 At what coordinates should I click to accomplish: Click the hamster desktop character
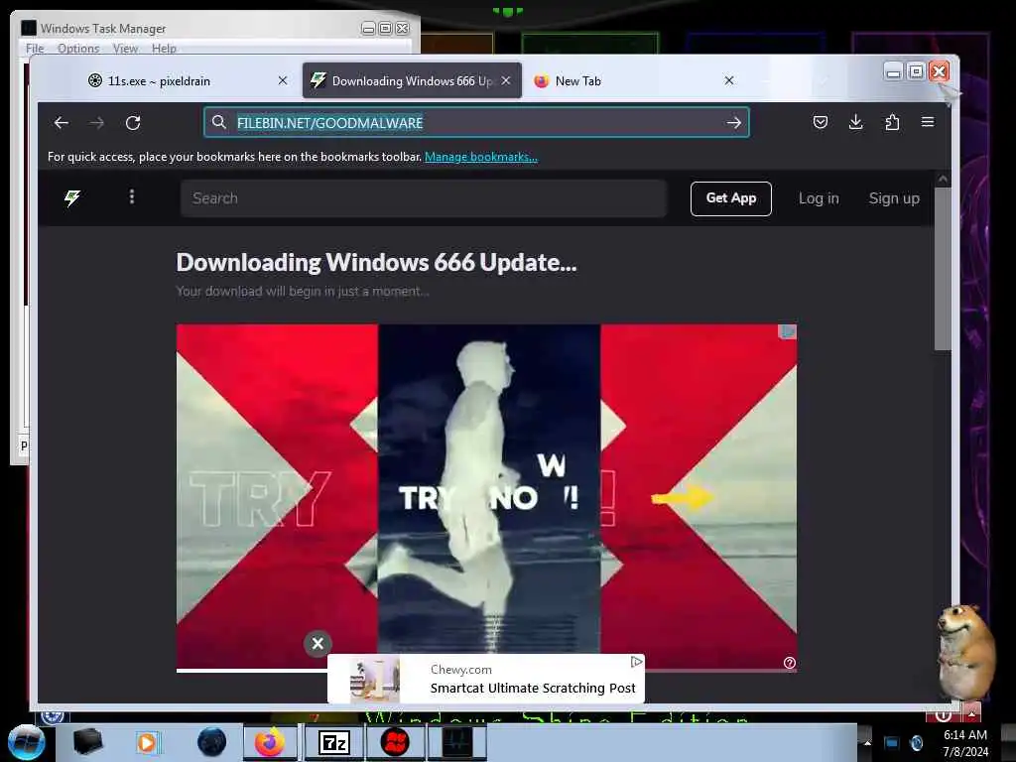[965, 651]
